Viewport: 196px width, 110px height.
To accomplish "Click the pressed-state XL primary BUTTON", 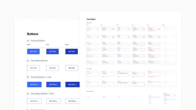I will click(71, 52).
